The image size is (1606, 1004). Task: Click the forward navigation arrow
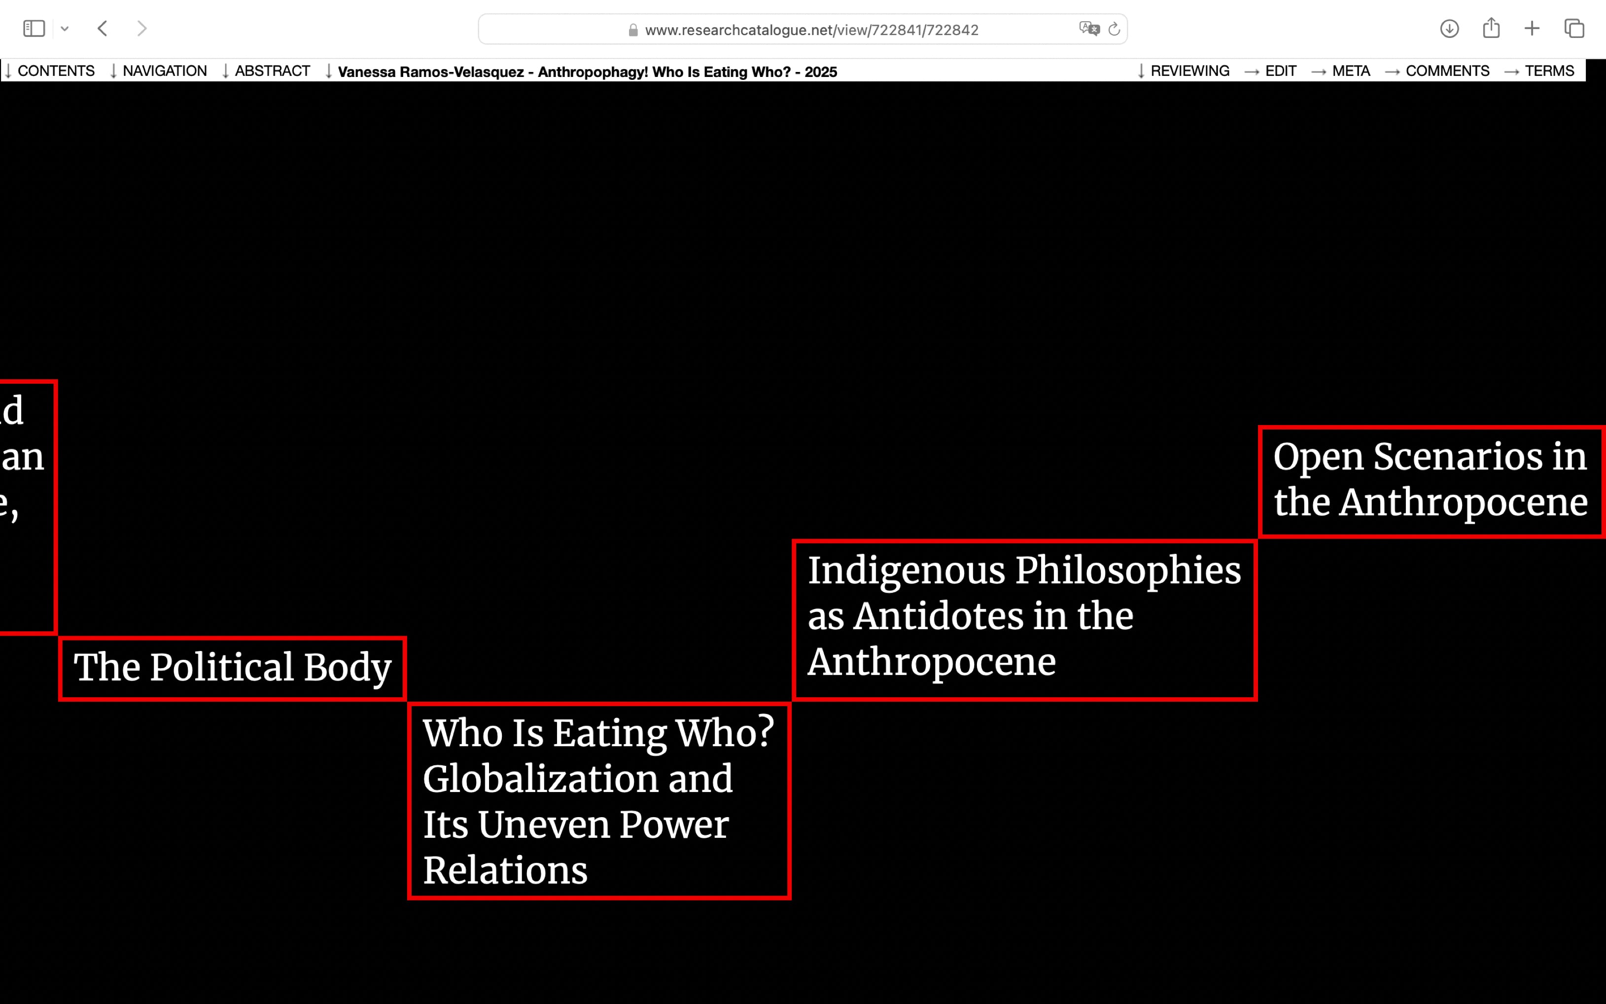141,29
